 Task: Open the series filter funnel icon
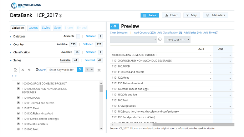tap(87, 70)
